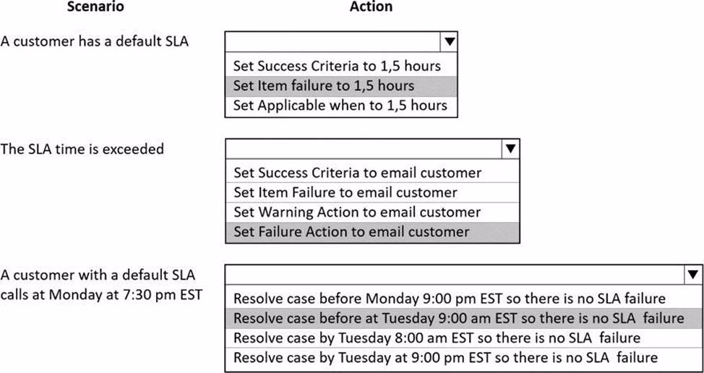Viewport: 704px width, 373px height.
Task: Pick Resolve case by Tuesday 8:00 am EST
Action: pos(437,338)
